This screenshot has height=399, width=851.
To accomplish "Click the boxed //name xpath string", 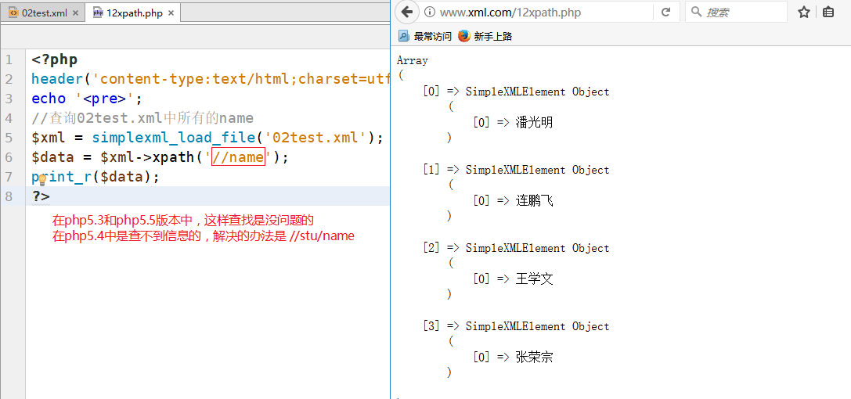I will tap(238, 157).
